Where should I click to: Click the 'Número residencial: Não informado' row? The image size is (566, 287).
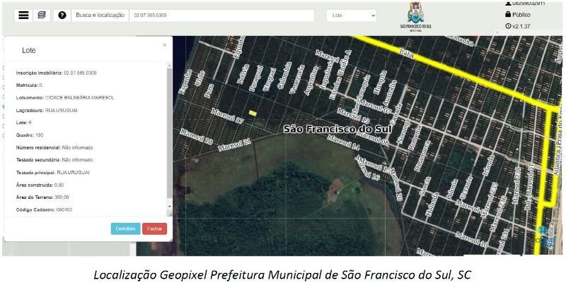(54, 148)
